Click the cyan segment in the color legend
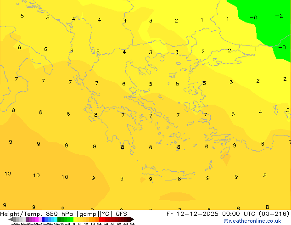 (x=56, y=219)
